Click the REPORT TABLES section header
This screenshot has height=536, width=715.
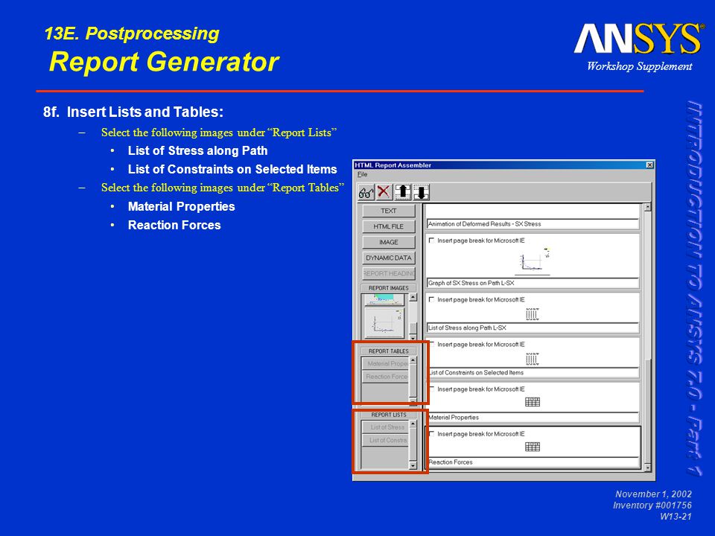389,351
